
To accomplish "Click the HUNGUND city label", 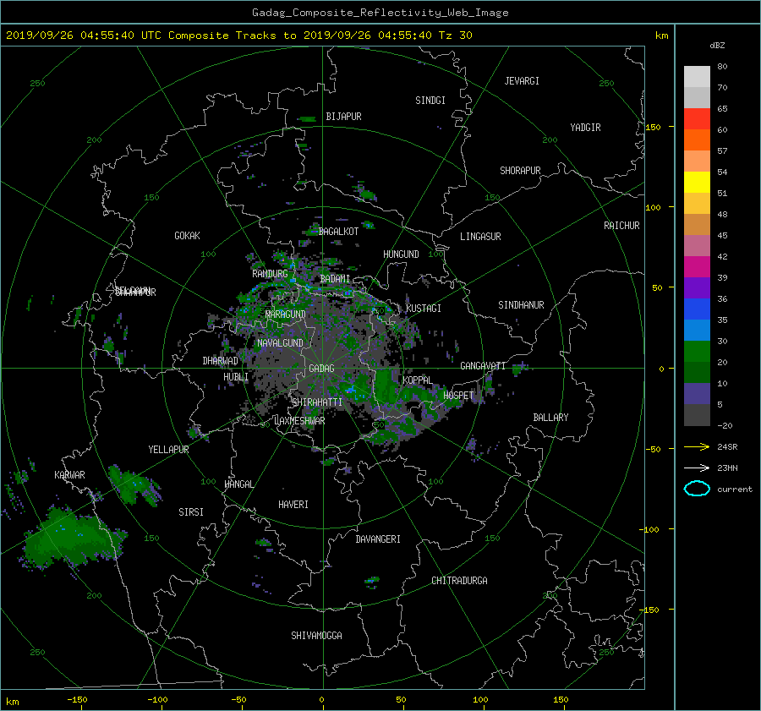I will pos(401,254).
